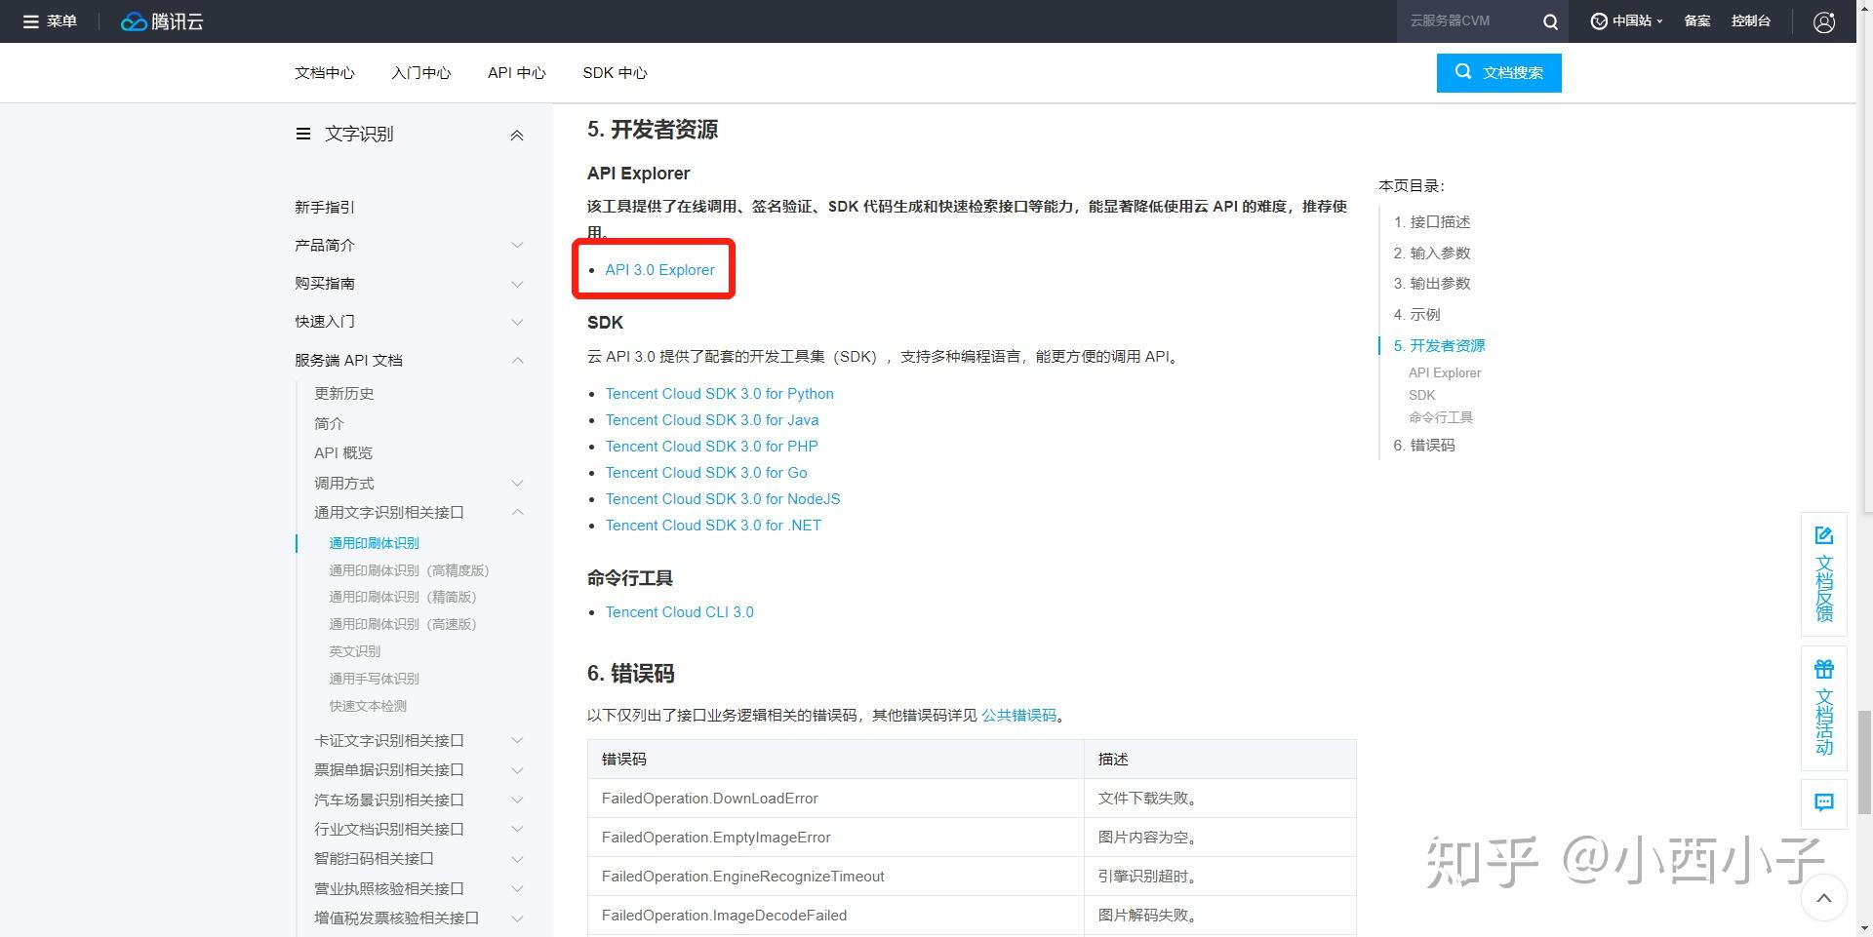Open the API 3.0 Explorer link
The width and height of the screenshot is (1873, 937).
click(659, 270)
